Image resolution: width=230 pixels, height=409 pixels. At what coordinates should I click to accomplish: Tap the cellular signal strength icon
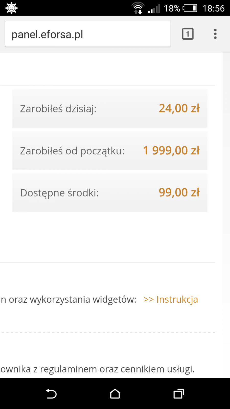tap(154, 9)
